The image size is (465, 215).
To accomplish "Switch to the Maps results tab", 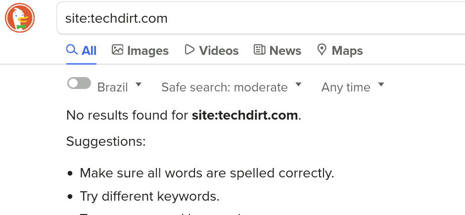I will pyautogui.click(x=340, y=50).
